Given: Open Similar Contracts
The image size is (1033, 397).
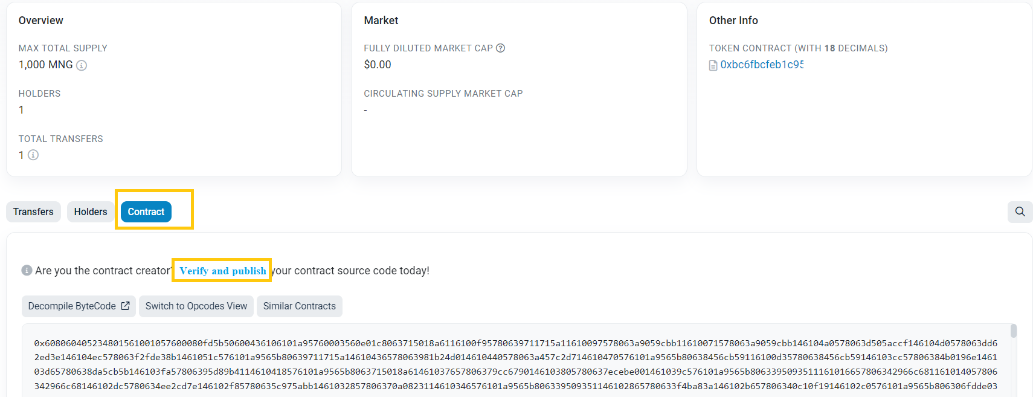Looking at the screenshot, I should [299, 306].
